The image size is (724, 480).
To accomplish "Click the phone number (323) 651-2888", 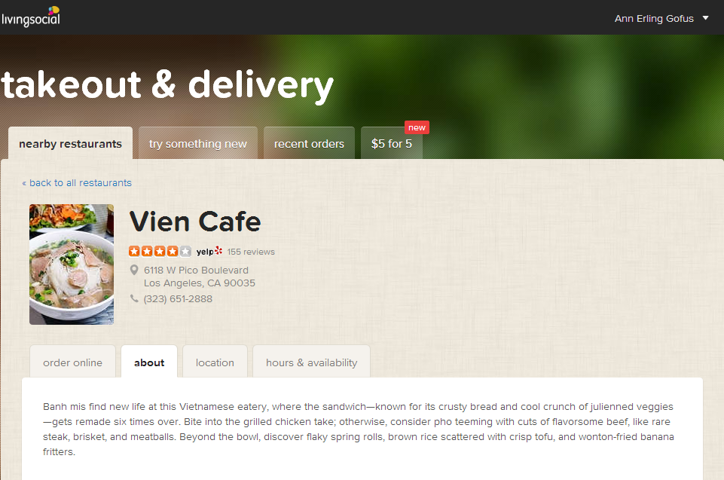I will point(178,299).
